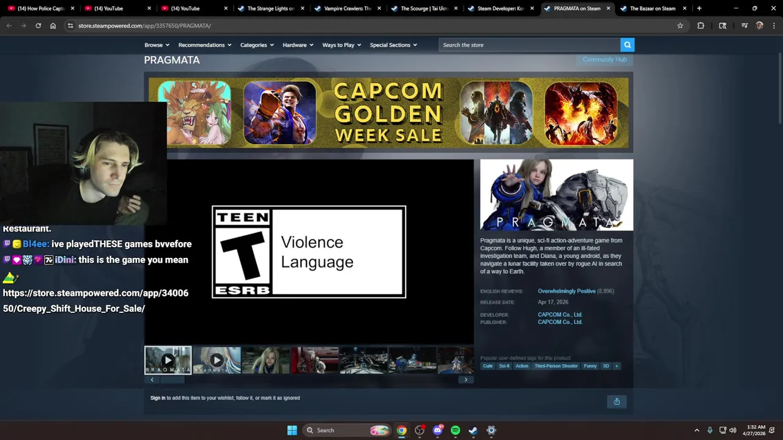Click the Sci-fi tag

pos(504,366)
